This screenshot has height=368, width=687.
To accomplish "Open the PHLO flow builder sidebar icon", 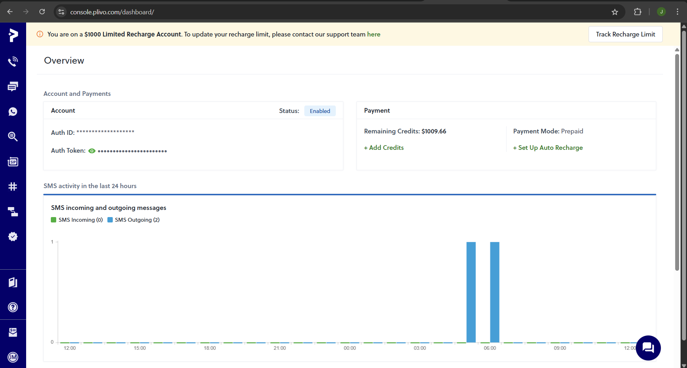I will (x=13, y=212).
